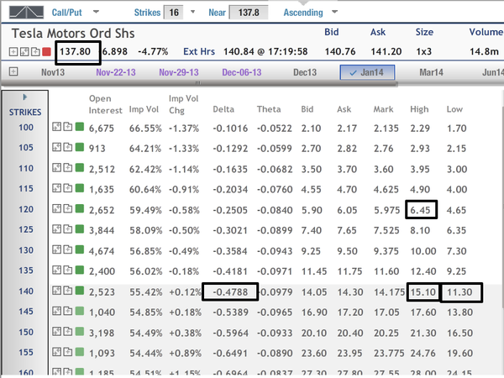The width and height of the screenshot is (504, 378).
Task: Click the Tesla Bid price 140.76
Action: pyautogui.click(x=340, y=52)
